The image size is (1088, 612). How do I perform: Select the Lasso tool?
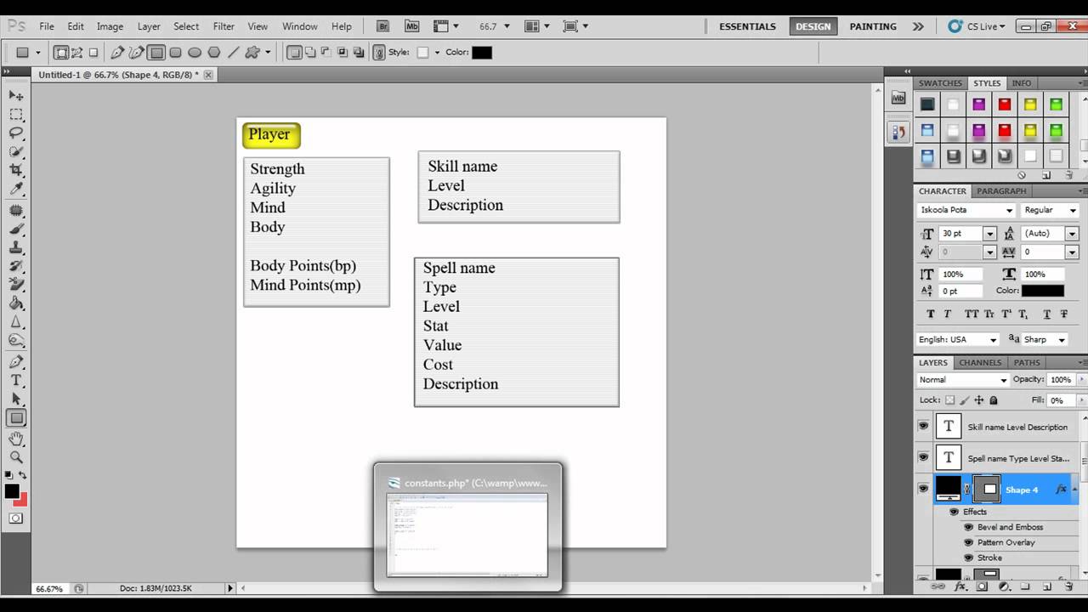tap(16, 133)
